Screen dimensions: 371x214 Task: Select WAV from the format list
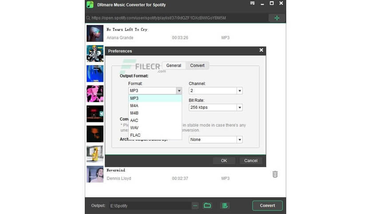pyautogui.click(x=155, y=127)
